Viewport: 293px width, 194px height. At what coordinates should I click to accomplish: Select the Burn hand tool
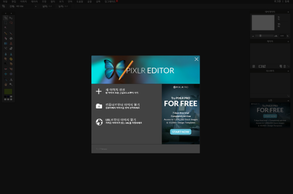pos(11,64)
